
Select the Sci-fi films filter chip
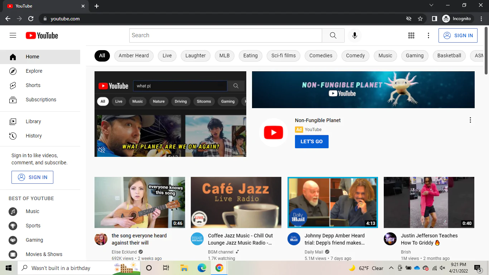pyautogui.click(x=283, y=56)
